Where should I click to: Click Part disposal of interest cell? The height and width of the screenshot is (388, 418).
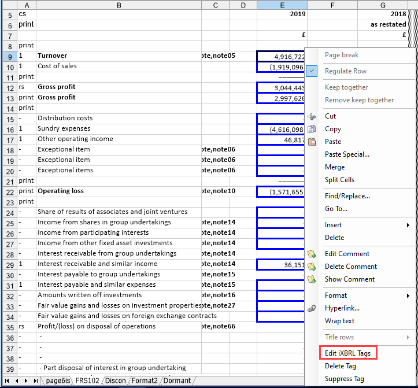(x=119, y=368)
